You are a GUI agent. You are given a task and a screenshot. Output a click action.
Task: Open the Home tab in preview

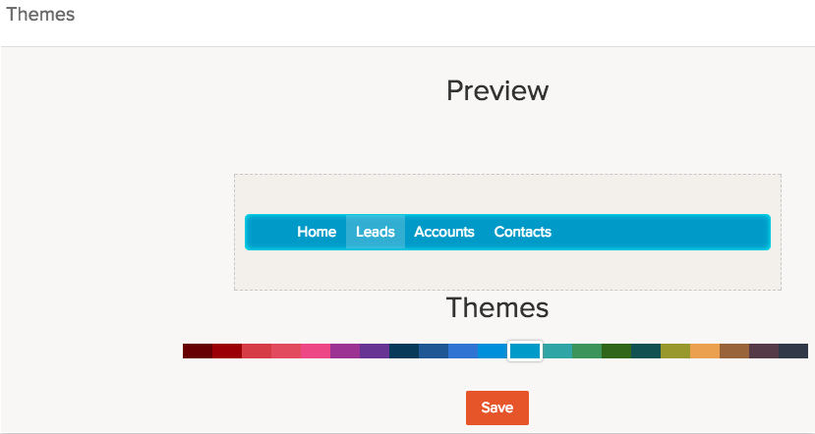pos(317,232)
